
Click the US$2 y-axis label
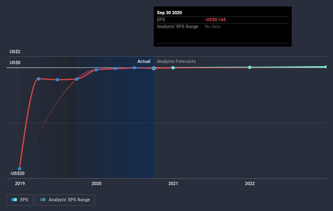click(15, 52)
